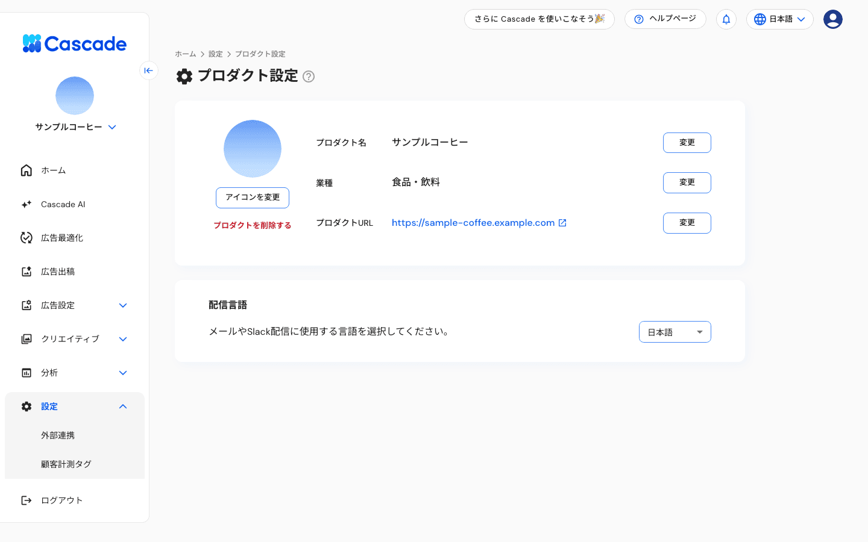Expand the クリエイティブ submenu chevron
Viewport: 868px width, 542px height.
point(123,339)
